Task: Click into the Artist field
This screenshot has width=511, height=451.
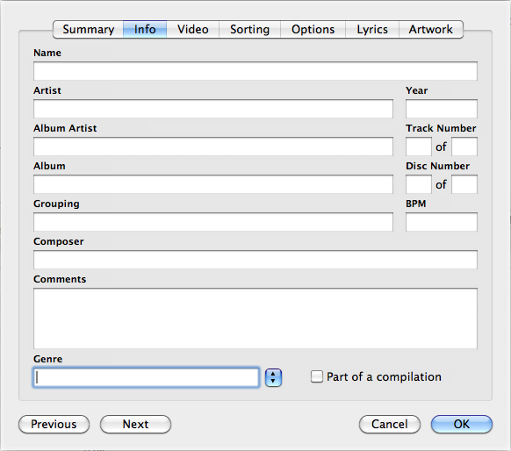Action: [x=213, y=109]
